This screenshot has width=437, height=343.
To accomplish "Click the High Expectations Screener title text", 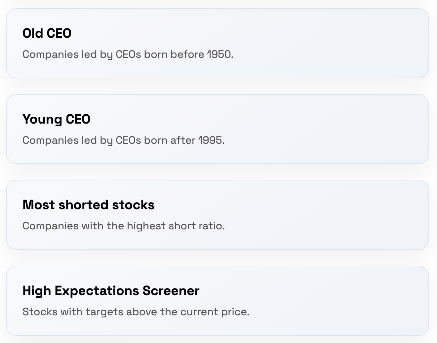I will (x=111, y=290).
